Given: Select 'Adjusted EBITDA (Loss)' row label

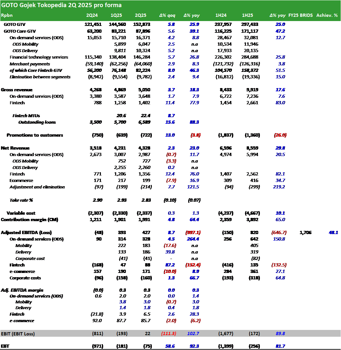Looking at the screenshot, I should click(x=26, y=232).
